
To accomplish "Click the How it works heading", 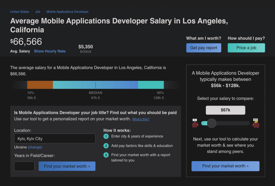I will pos(117,130).
